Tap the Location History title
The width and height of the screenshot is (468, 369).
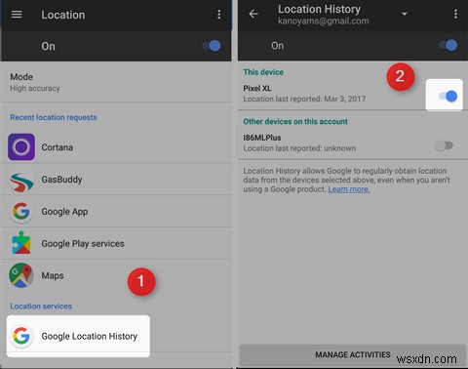pos(319,9)
